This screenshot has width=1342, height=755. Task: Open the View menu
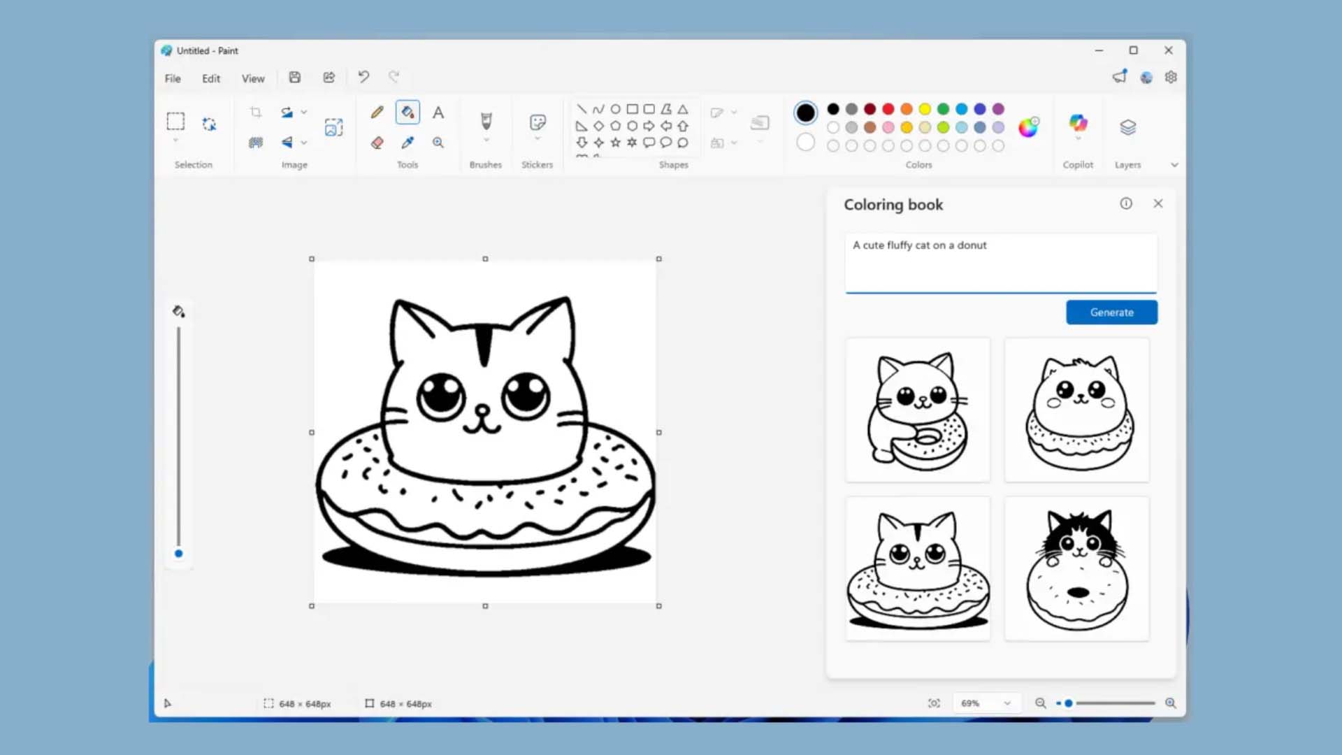click(x=253, y=78)
